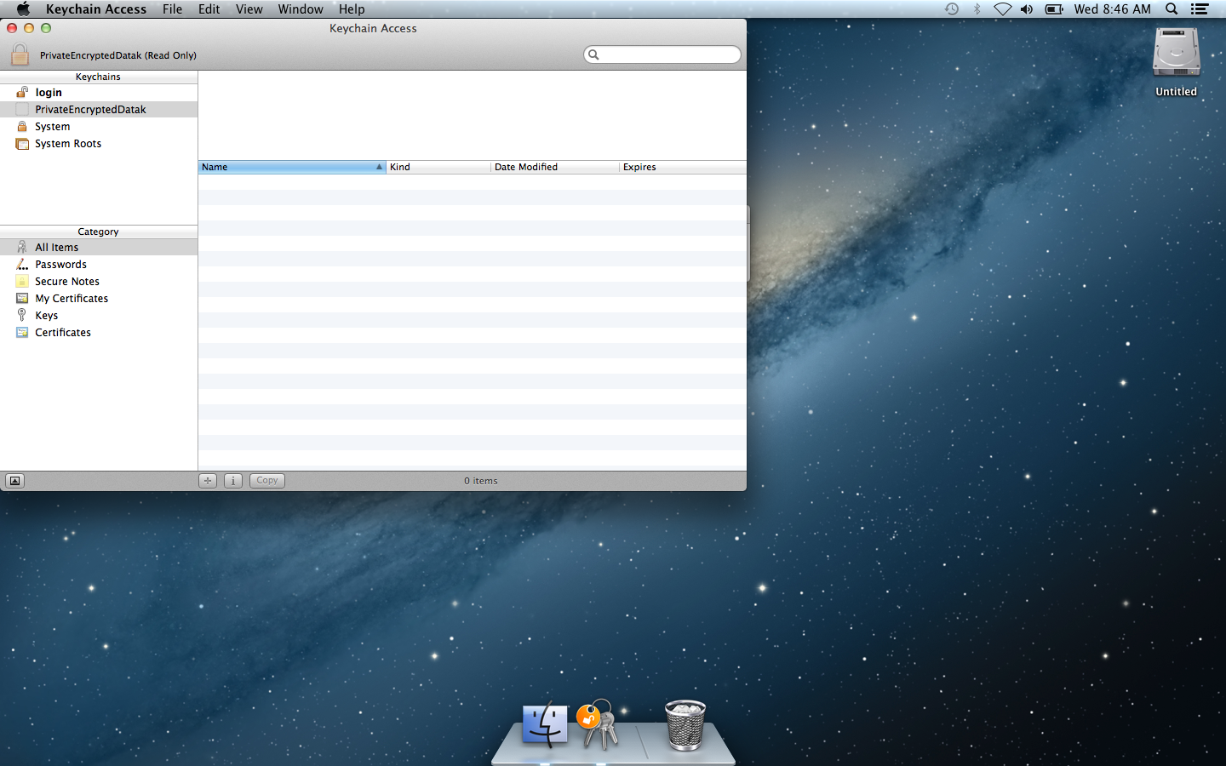Close the Keychain Access window
Screen dimensions: 1226x766
pos(12,28)
